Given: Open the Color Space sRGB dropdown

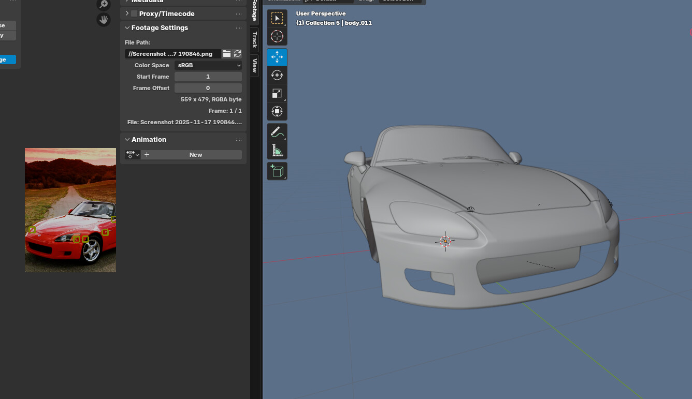Looking at the screenshot, I should click(x=208, y=65).
